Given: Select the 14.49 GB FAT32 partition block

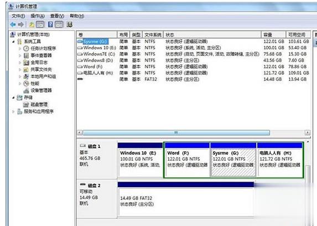Looking at the screenshot, I should 186,199.
